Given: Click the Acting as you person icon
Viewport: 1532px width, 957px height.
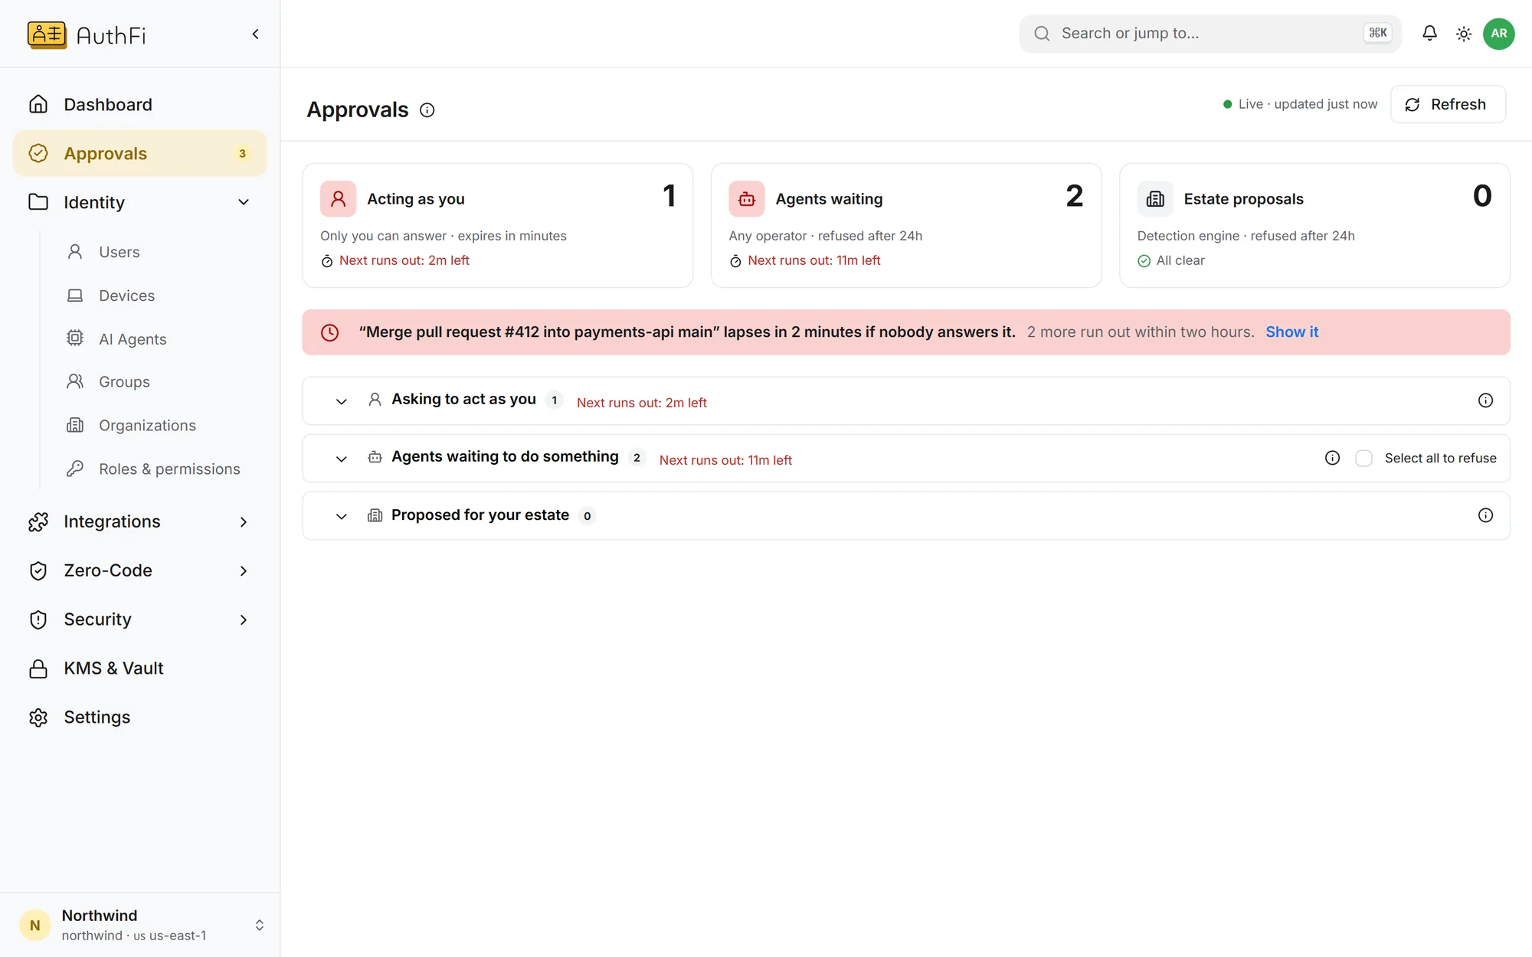Looking at the screenshot, I should [x=338, y=199].
